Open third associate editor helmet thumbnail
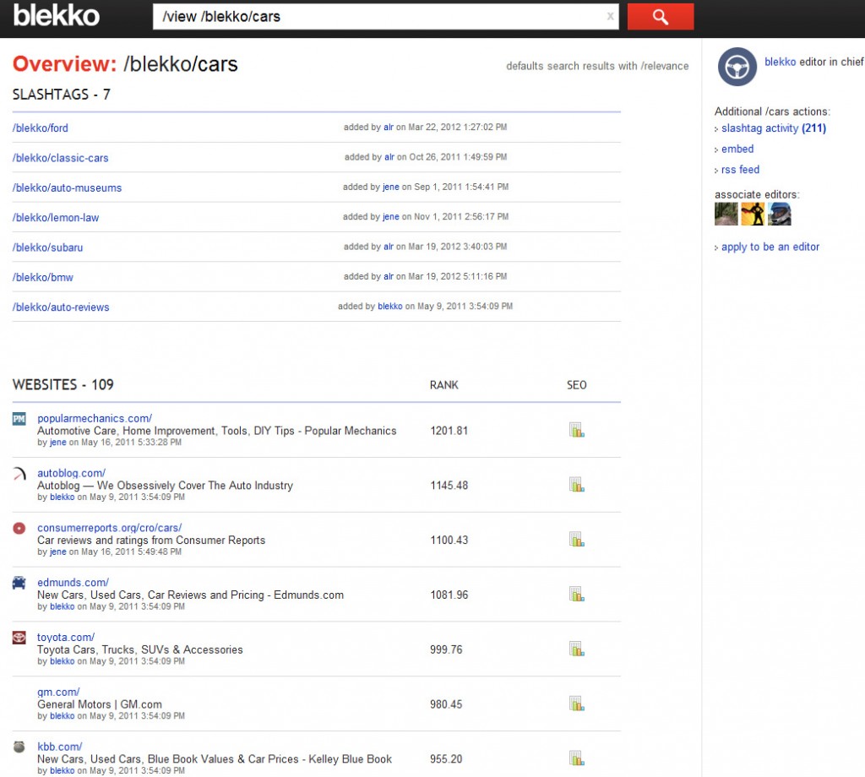This screenshot has height=777, width=865. (x=780, y=214)
